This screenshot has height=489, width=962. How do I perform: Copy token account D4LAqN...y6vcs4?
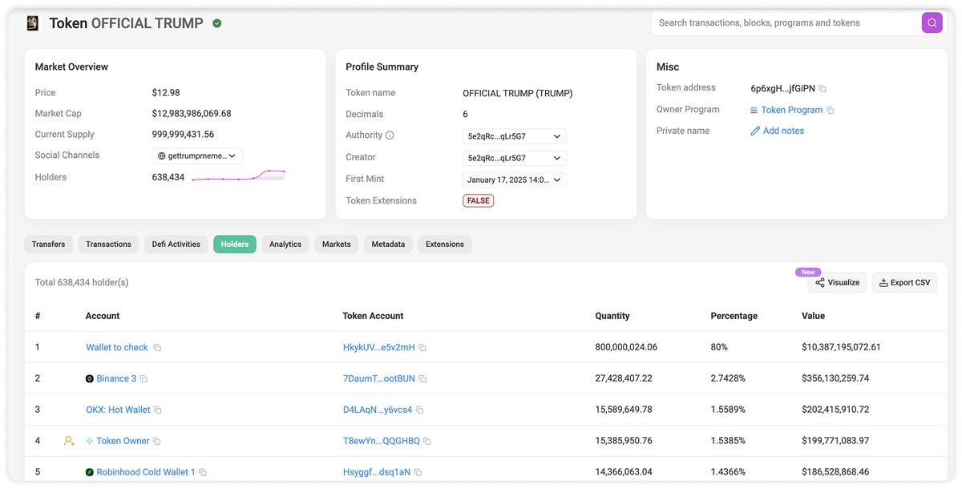tap(419, 410)
